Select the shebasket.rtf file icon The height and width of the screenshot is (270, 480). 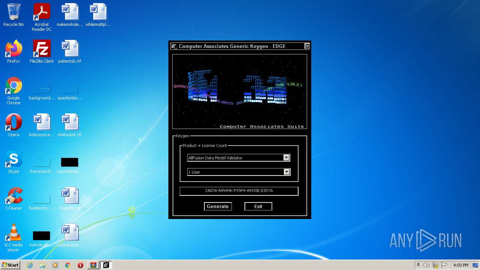pyautogui.click(x=70, y=125)
